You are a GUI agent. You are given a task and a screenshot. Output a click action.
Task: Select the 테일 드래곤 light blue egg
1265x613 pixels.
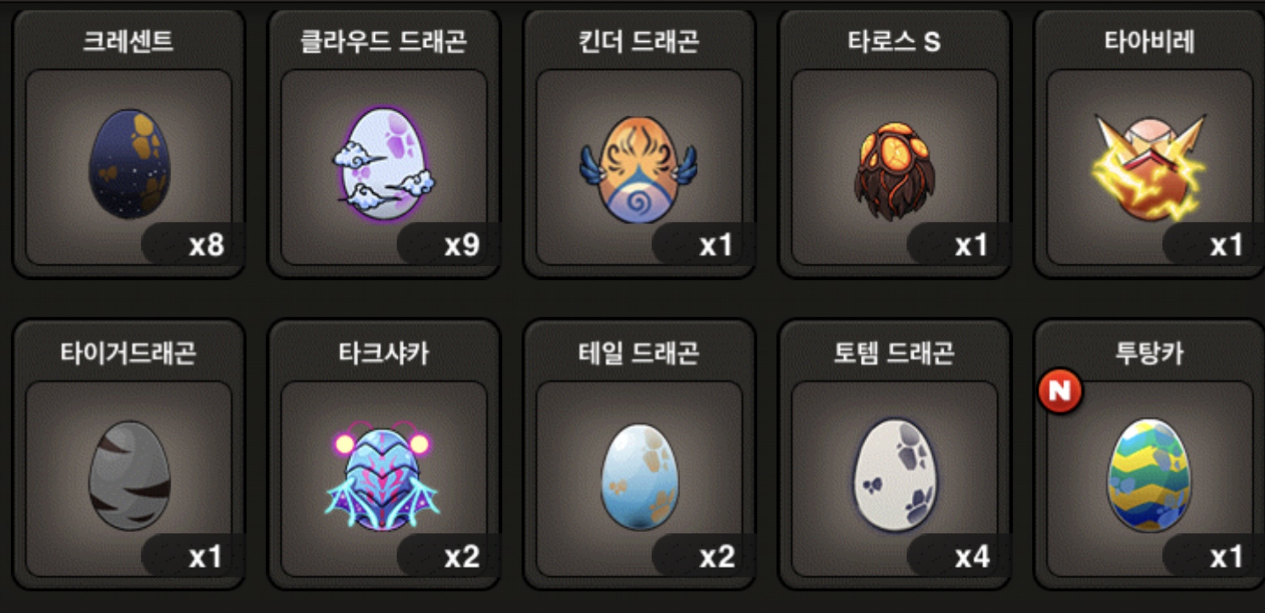tap(639, 476)
